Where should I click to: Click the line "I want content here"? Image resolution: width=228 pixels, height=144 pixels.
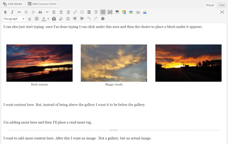click(x=74, y=105)
